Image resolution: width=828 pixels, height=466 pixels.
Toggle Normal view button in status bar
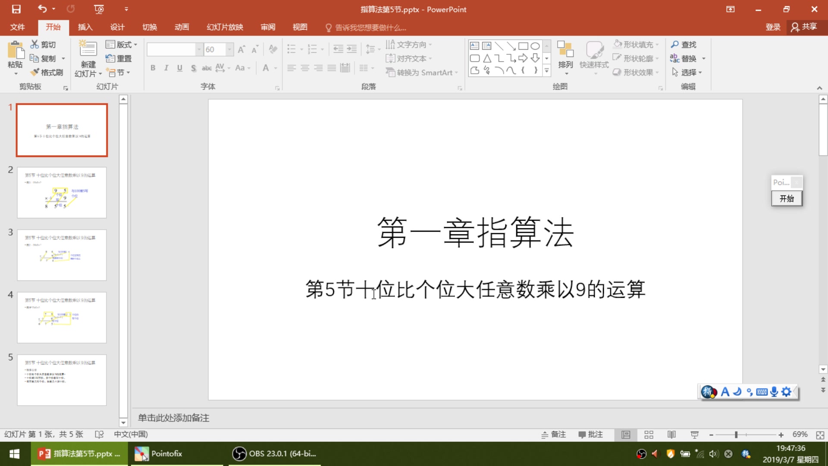coord(626,435)
